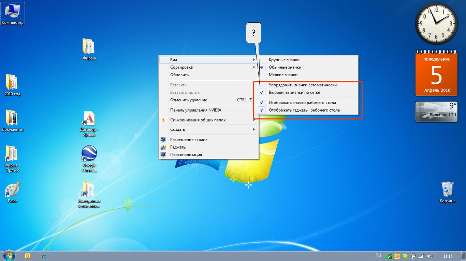Launch Internet Explorer from the taskbar
Screen dimensions: 466x261
coord(43,256)
